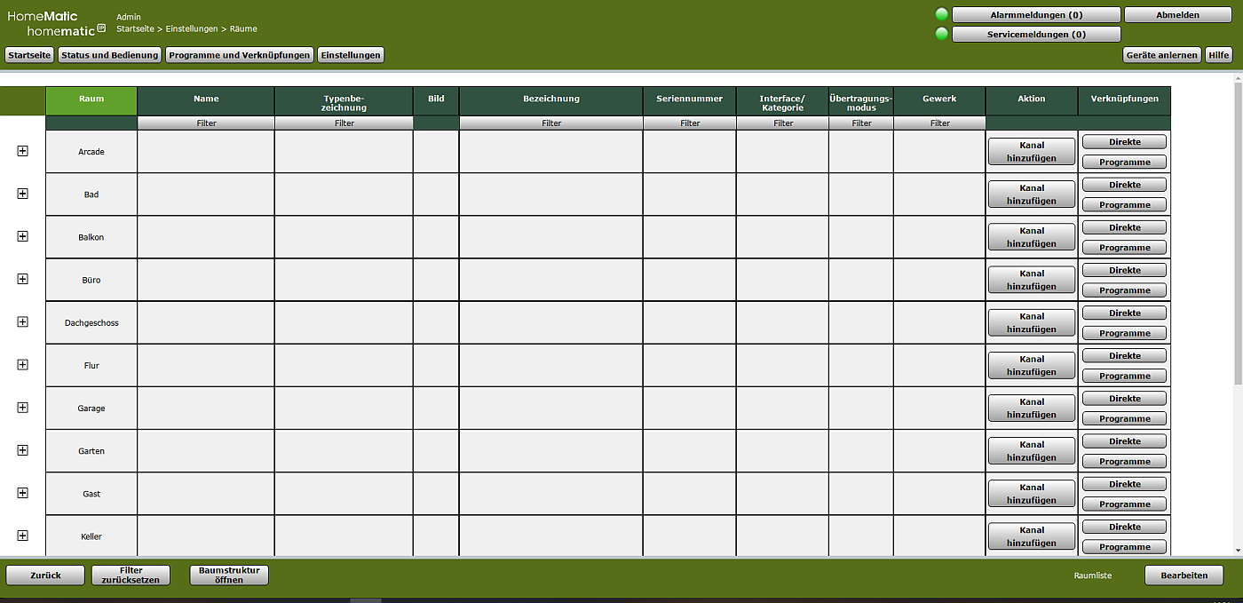This screenshot has height=603, width=1243.
Task: Open the Name column filter
Action: point(206,123)
